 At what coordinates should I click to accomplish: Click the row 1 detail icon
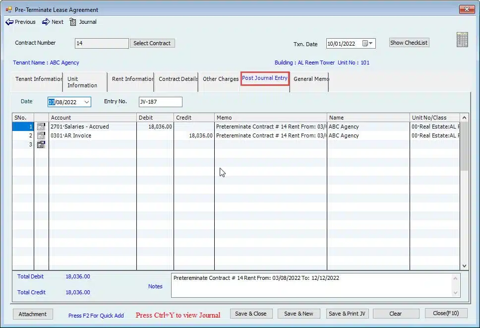point(41,127)
